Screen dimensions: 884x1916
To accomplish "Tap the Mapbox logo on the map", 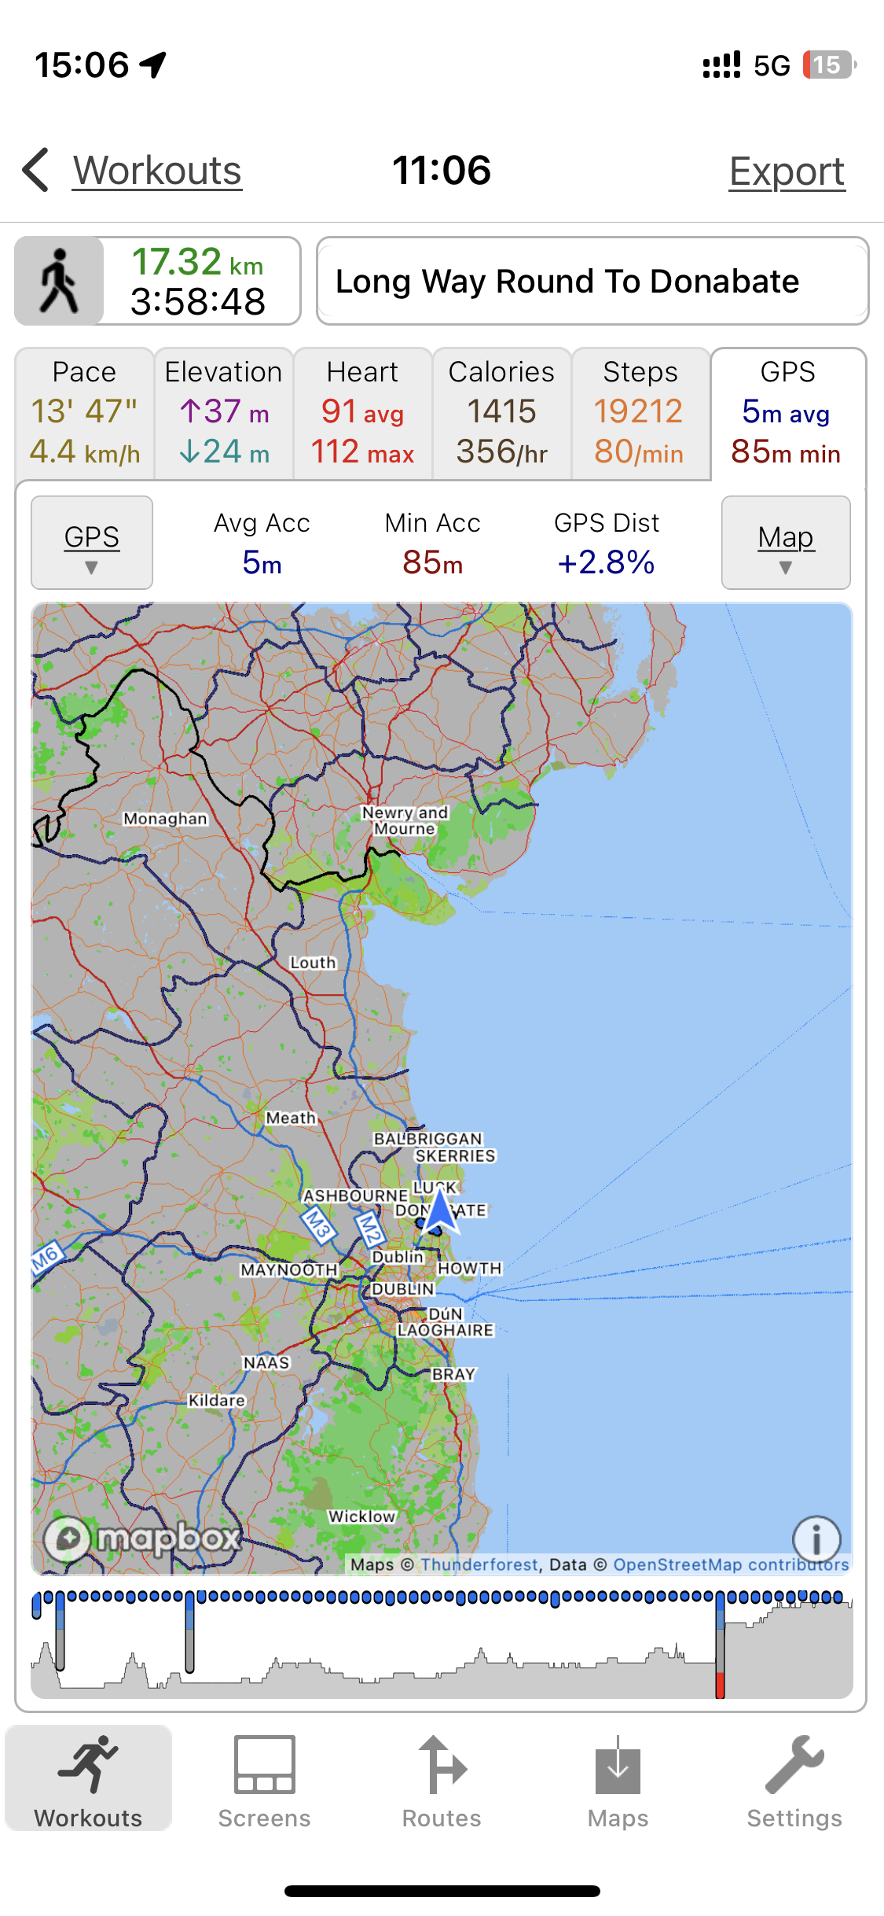I will [143, 1537].
